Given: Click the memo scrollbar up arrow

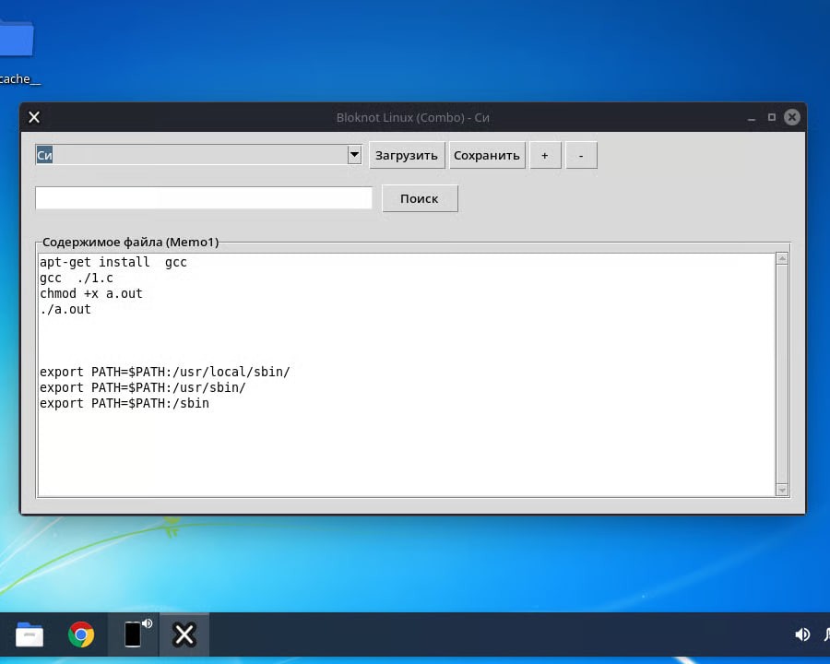Looking at the screenshot, I should click(782, 259).
